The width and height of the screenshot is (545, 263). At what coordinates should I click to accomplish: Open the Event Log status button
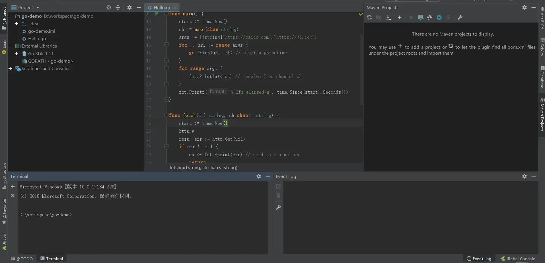[x=479, y=259]
